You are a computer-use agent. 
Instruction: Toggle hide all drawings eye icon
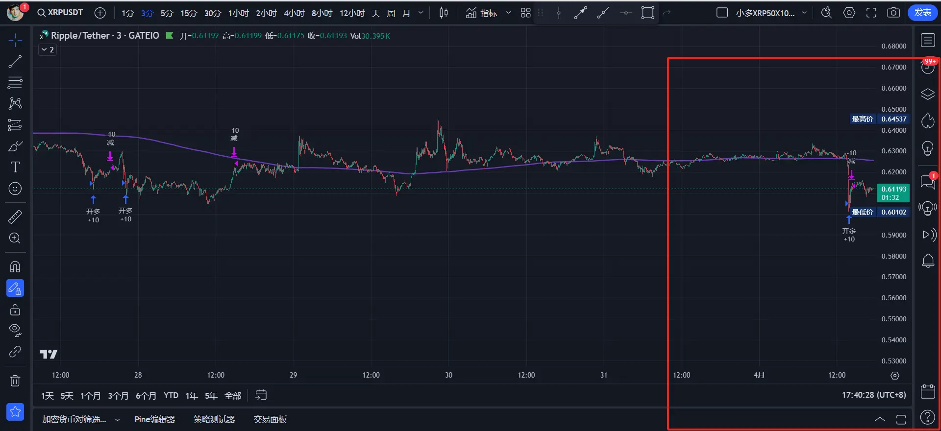point(15,331)
